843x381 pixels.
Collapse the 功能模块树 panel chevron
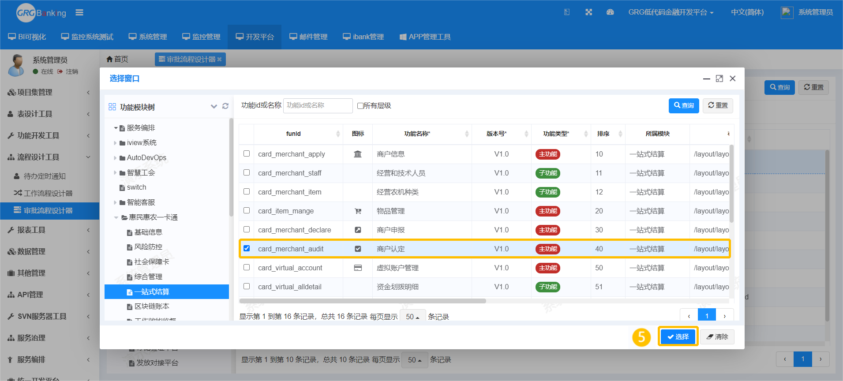pos(214,106)
